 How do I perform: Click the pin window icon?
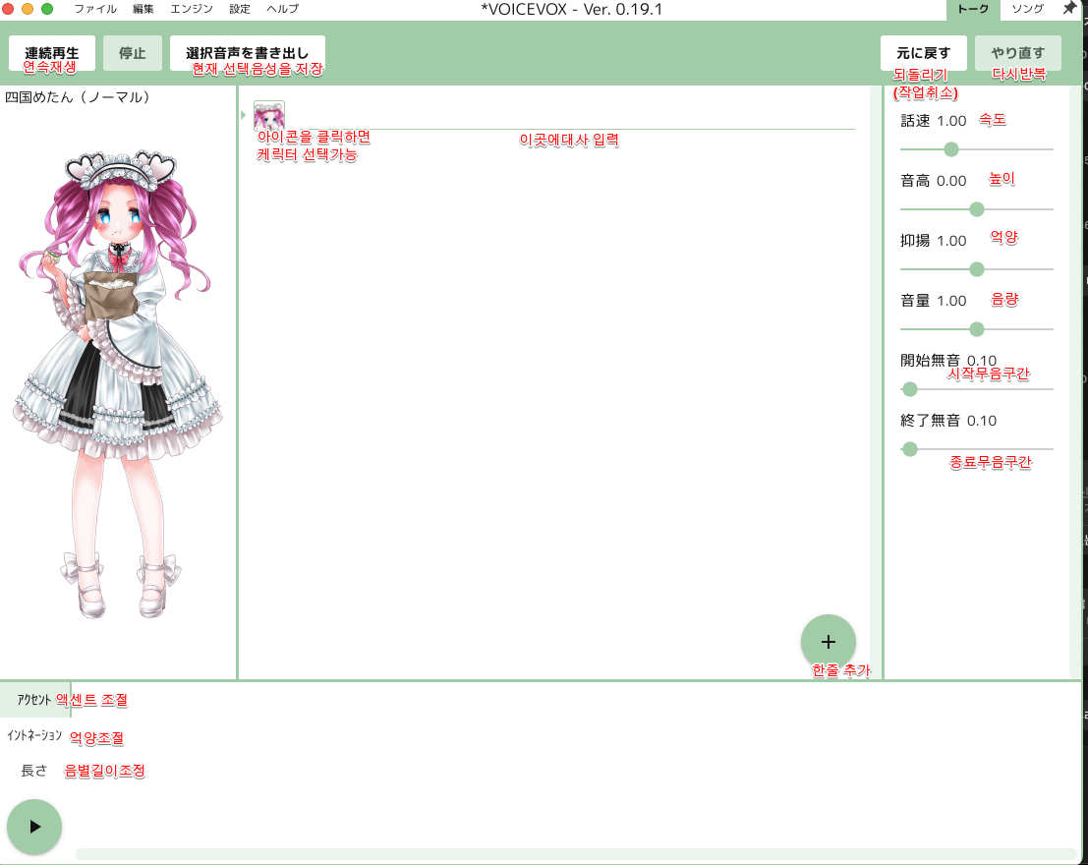click(x=1069, y=8)
